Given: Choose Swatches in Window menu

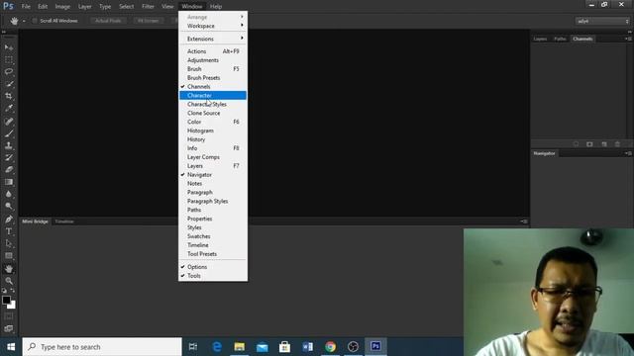Looking at the screenshot, I should click(213, 236).
